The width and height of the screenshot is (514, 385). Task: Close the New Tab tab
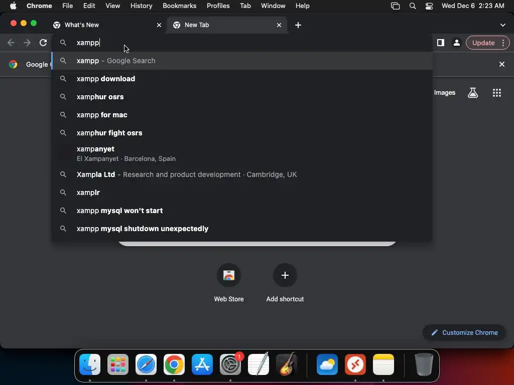tap(279, 25)
